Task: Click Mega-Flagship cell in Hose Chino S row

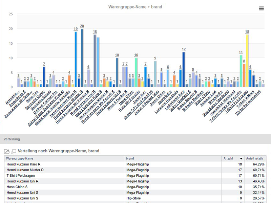Action: (138, 187)
